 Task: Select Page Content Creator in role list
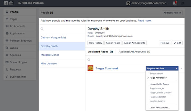coord(160,93)
